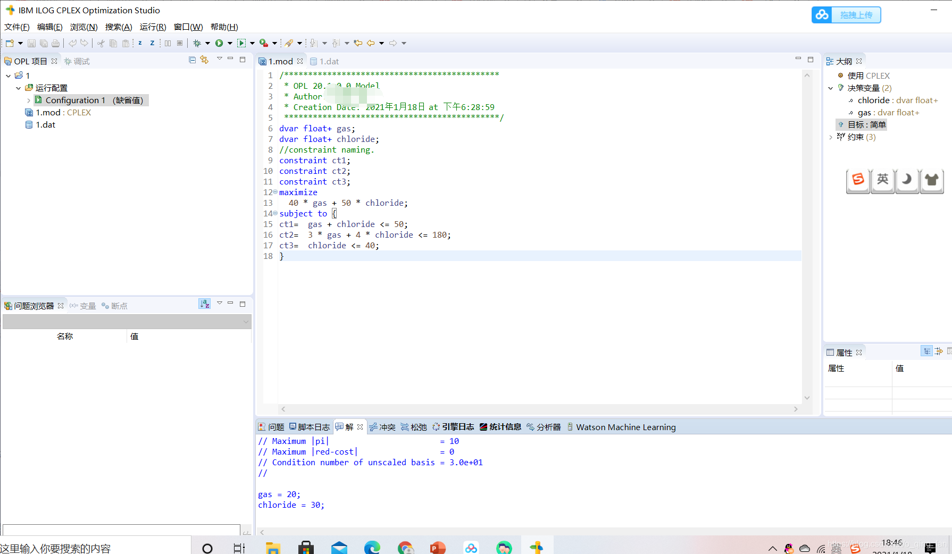Click the shirt skin icon on IME bar
The image size is (952, 554).
pos(932,180)
